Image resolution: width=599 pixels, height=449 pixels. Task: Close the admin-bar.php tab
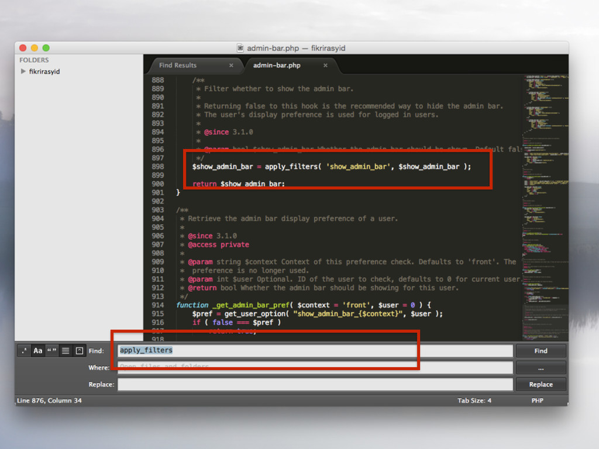tap(325, 65)
